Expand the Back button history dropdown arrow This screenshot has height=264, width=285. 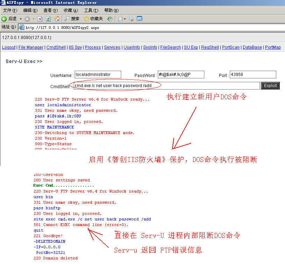[21, 19]
